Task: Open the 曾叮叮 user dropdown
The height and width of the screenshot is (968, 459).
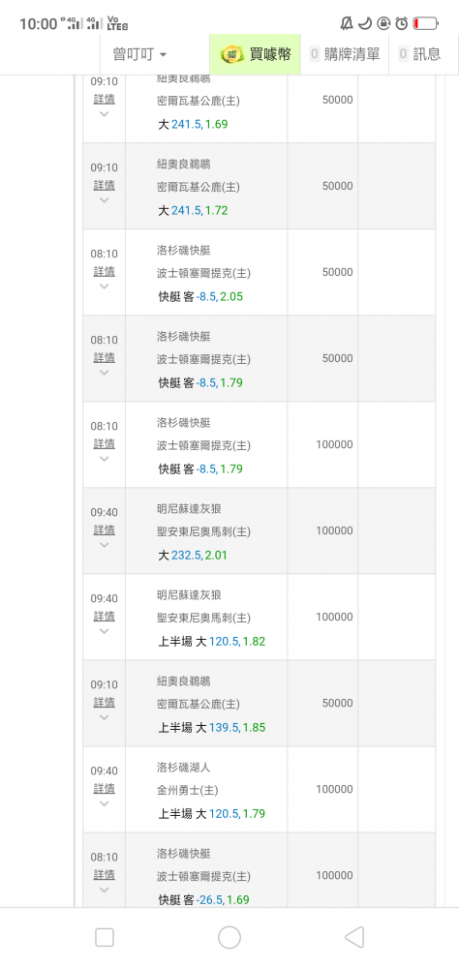Action: [139, 54]
